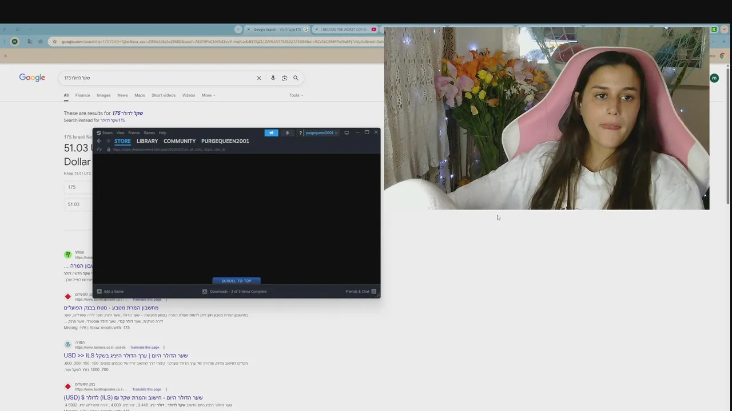Image resolution: width=732 pixels, height=411 pixels.
Task: Open Steam Games menu
Action: [x=149, y=132]
